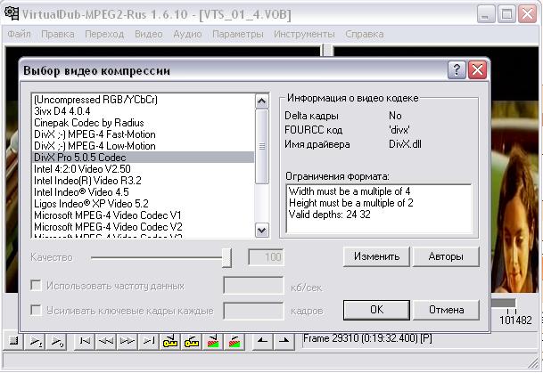Click the codec list scroll-down arrow
The height and width of the screenshot is (373, 543).
click(262, 230)
